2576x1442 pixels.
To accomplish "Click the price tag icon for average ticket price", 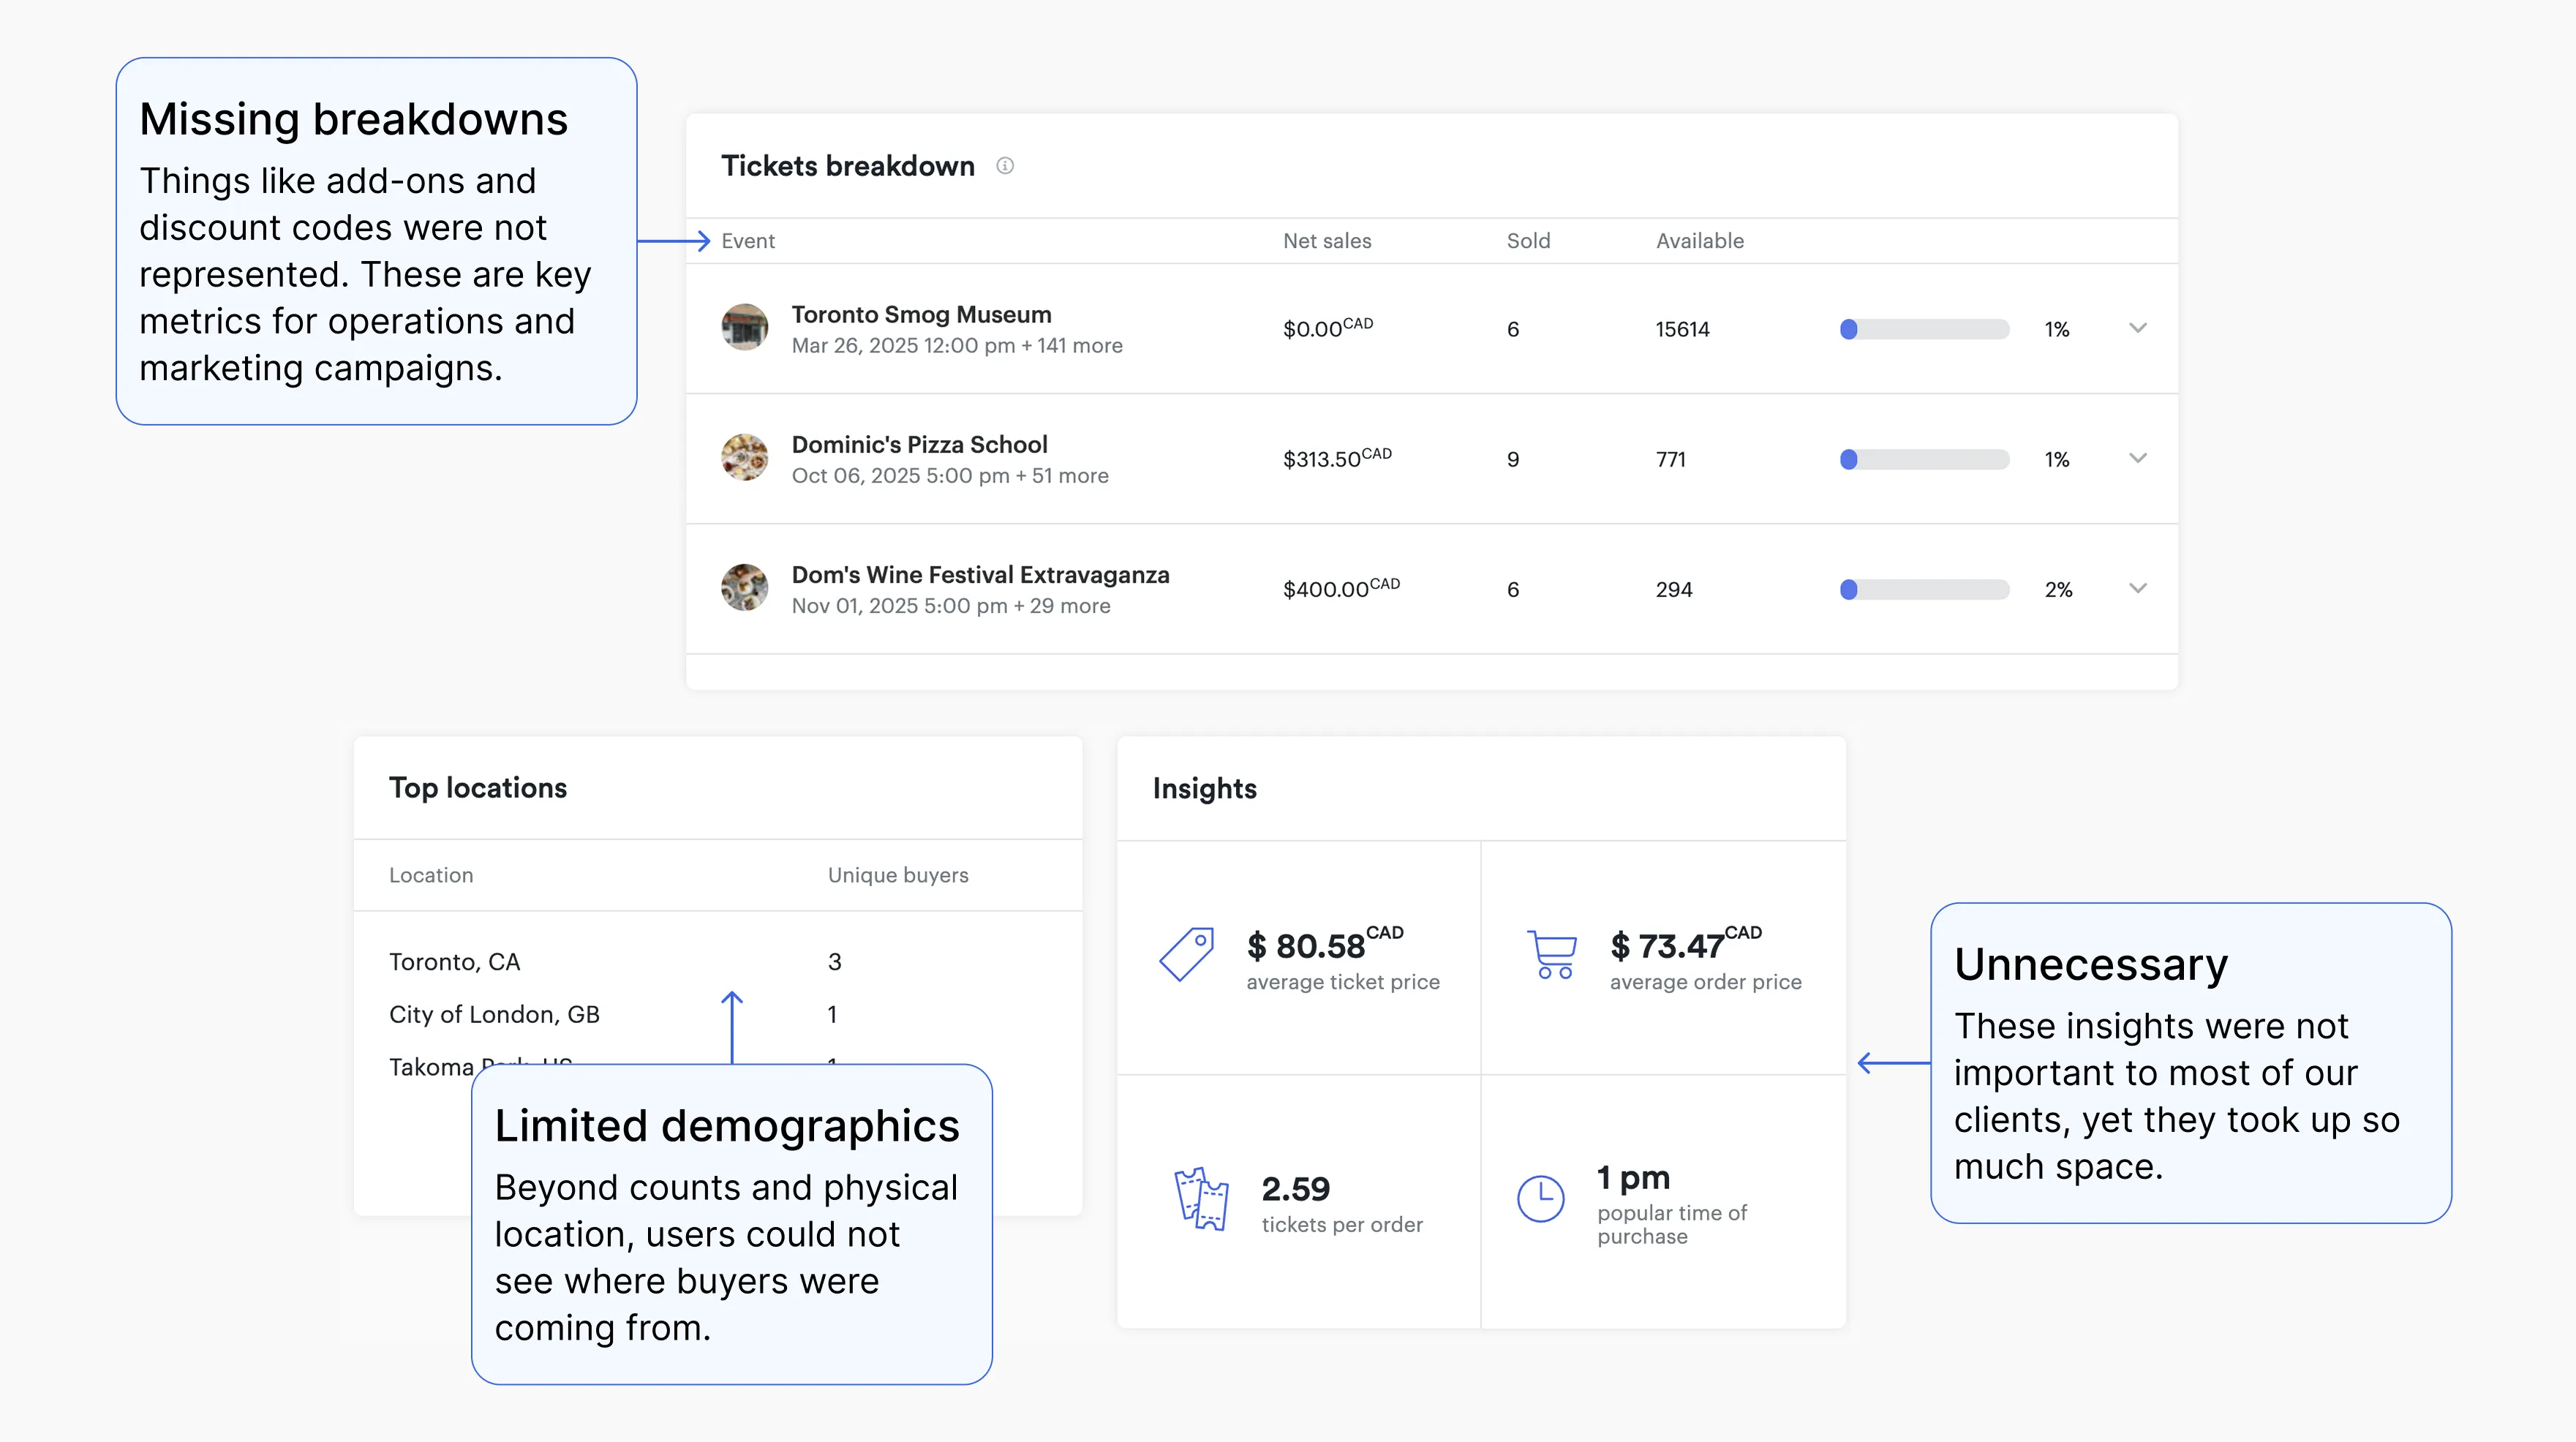I will pos(1186,955).
